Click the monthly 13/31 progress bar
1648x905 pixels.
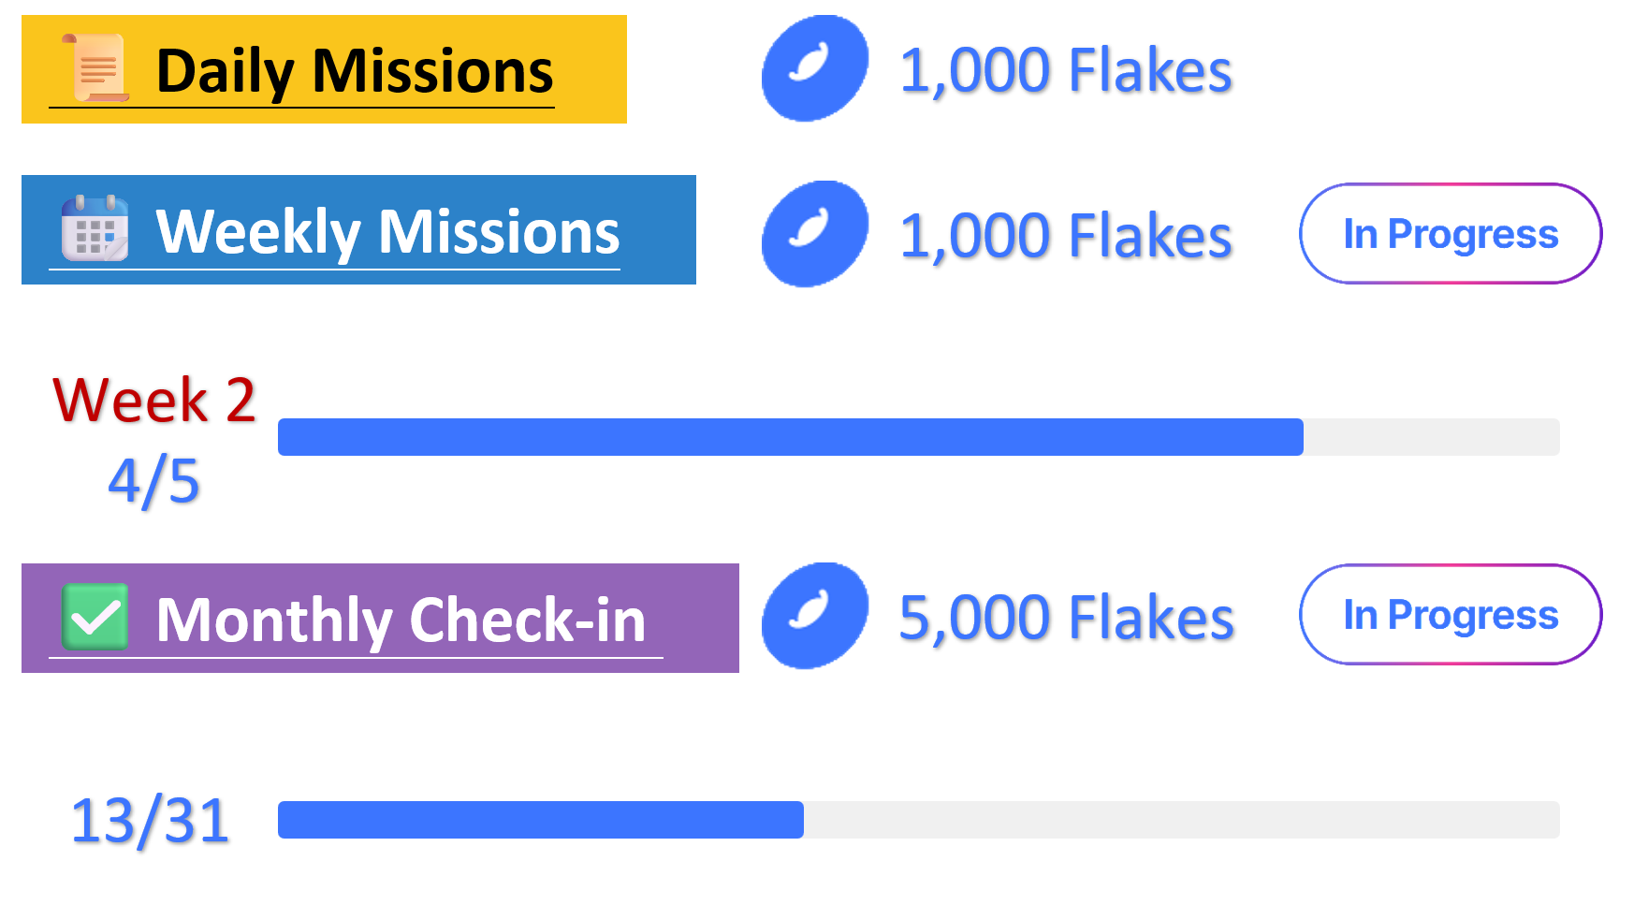point(918,820)
